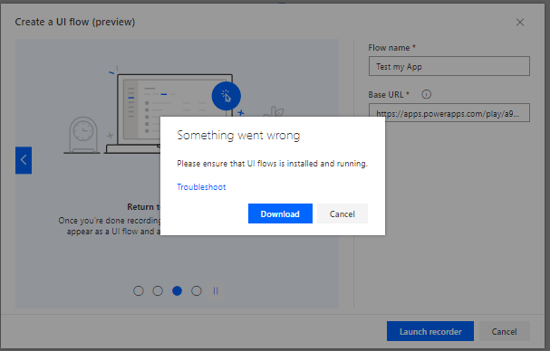
Task: Select the fourth carousel slide dot
Action: point(197,290)
